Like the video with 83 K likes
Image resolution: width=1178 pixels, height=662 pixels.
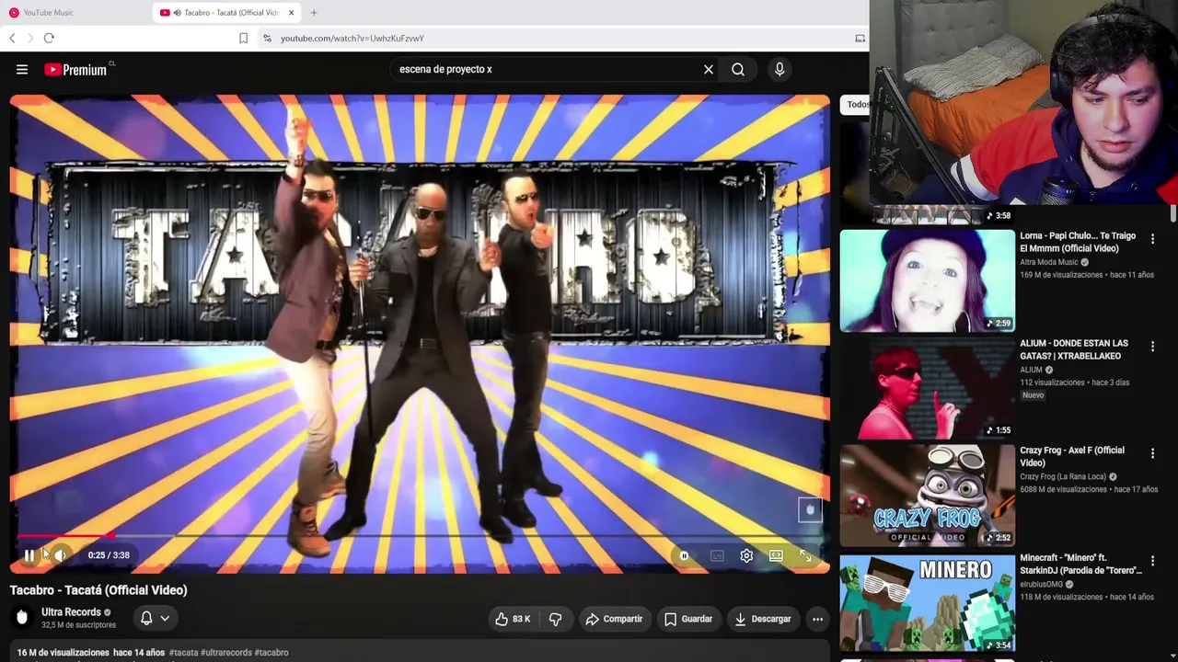tap(513, 619)
